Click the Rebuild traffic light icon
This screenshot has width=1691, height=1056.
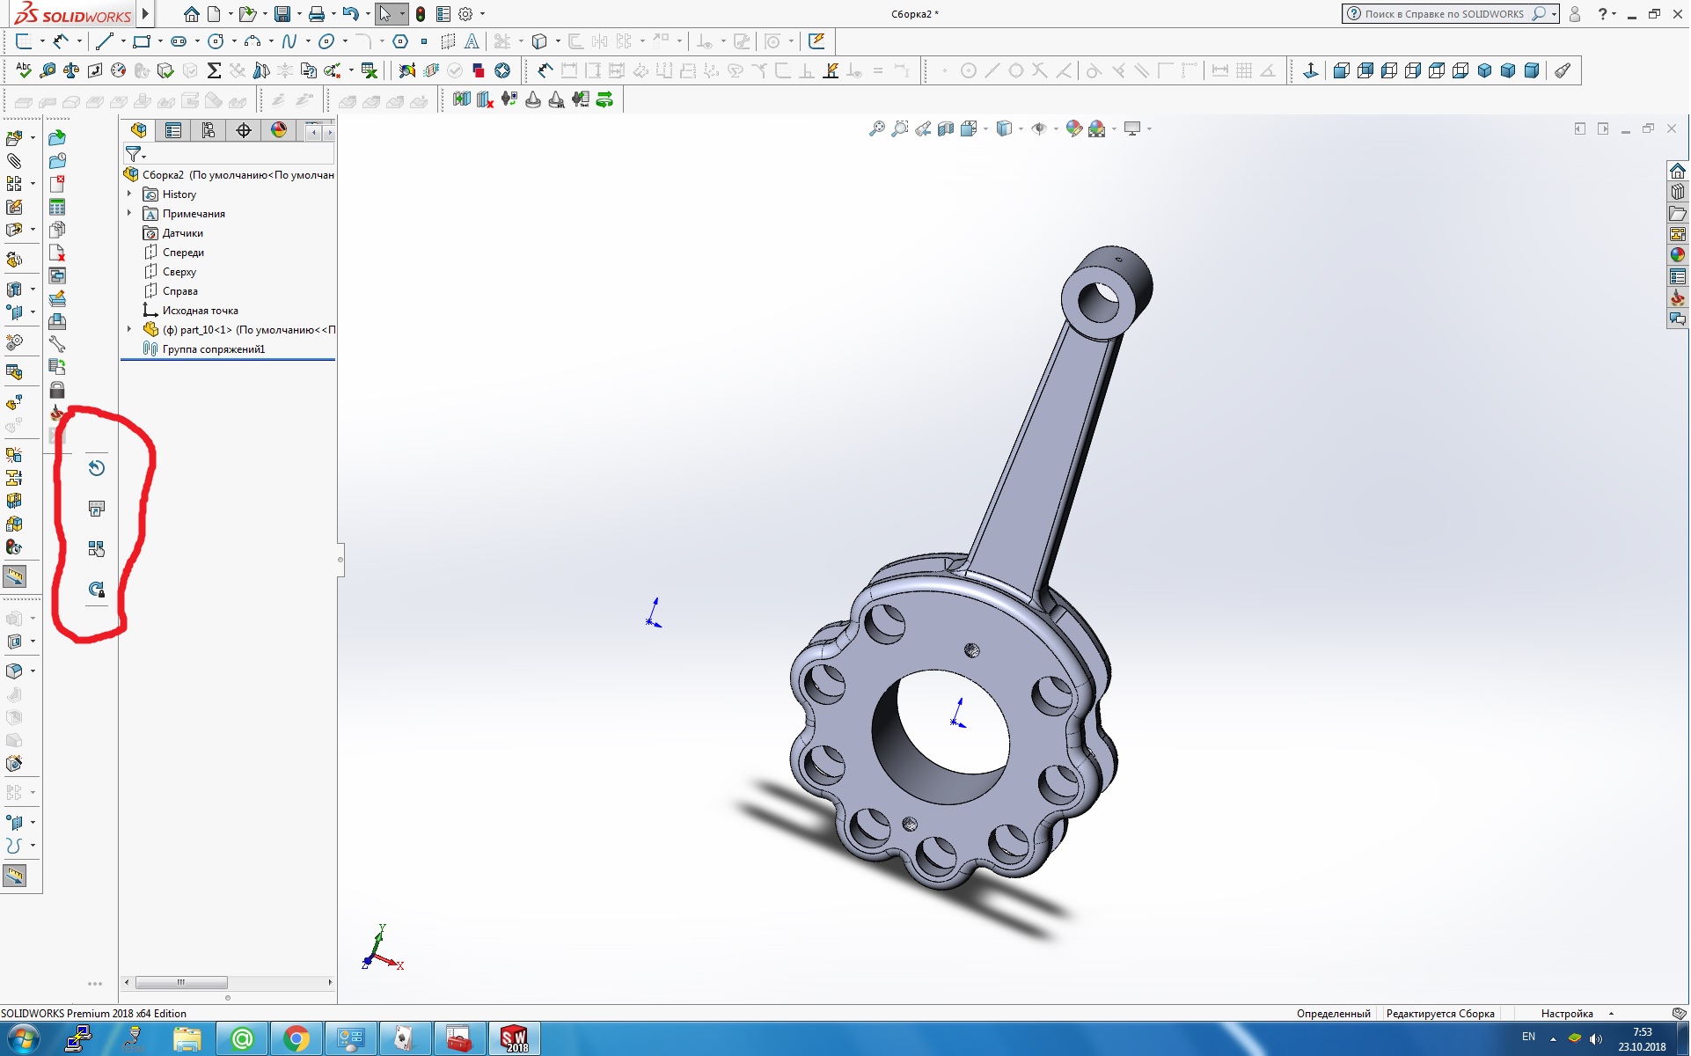point(421,14)
